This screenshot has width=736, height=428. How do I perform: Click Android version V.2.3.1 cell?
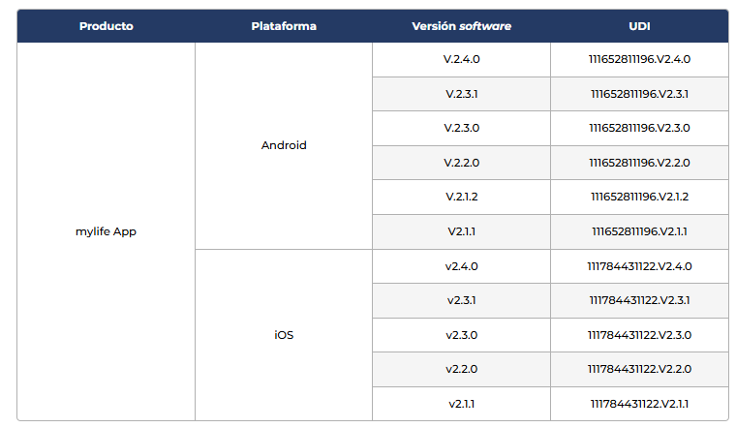pyautogui.click(x=461, y=94)
